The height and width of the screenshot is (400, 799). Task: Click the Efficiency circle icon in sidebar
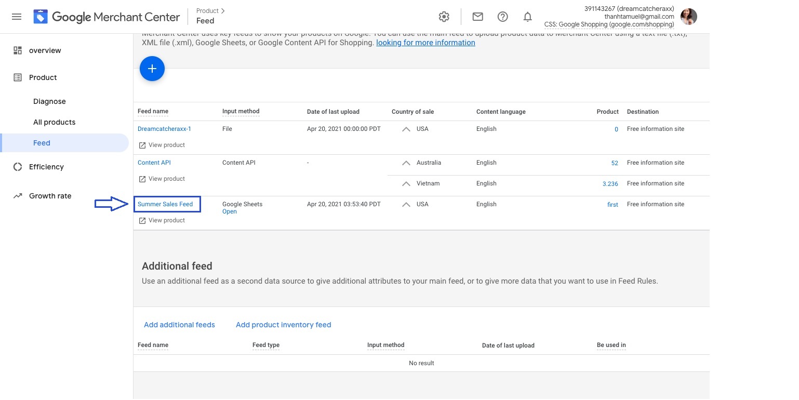click(18, 167)
